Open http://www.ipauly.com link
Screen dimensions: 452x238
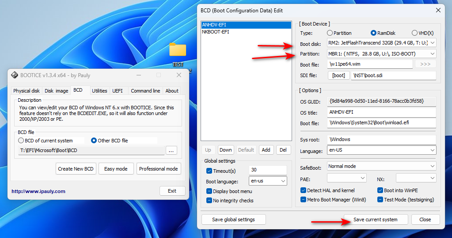coord(38,191)
